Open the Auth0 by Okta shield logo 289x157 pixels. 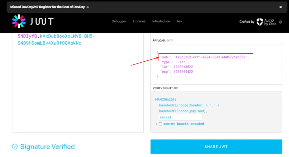[260, 22]
